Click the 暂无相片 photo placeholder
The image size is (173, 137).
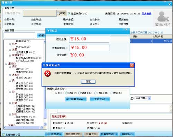[163, 19]
